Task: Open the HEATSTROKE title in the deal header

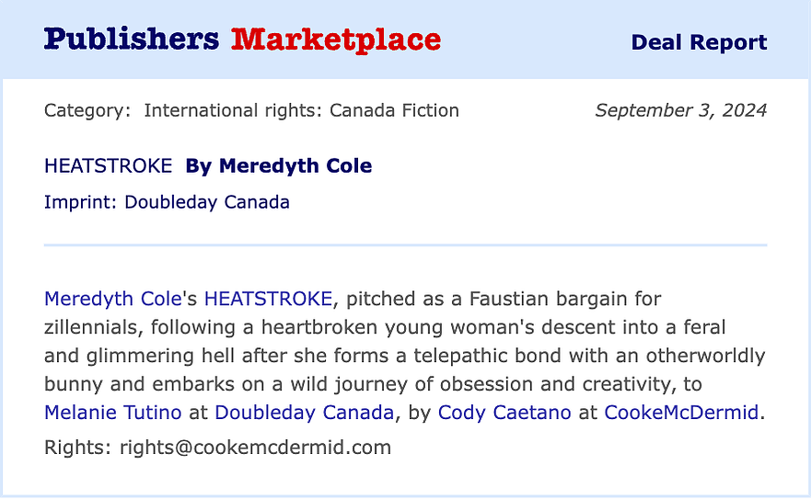Action: click(108, 165)
